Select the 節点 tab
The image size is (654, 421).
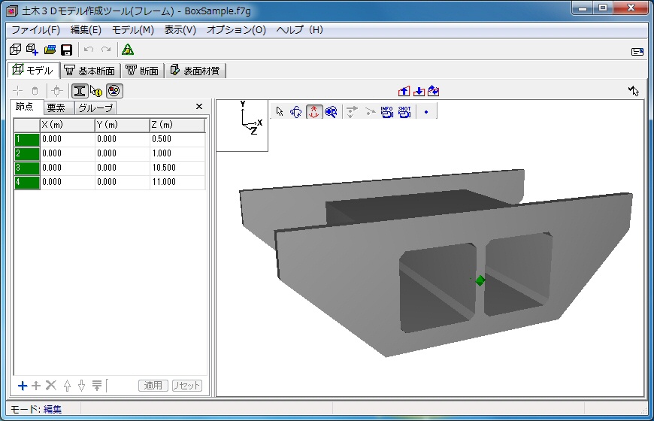coord(26,107)
